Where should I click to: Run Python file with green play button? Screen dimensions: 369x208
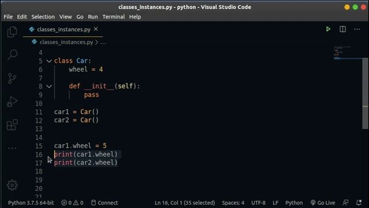coord(328,29)
